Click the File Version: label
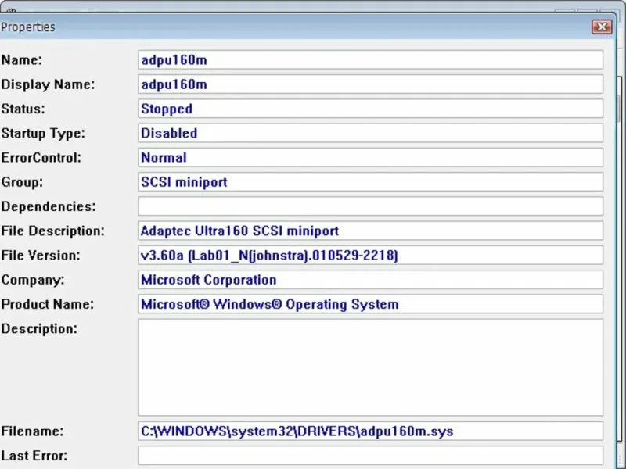The height and width of the screenshot is (469, 626). (x=41, y=256)
